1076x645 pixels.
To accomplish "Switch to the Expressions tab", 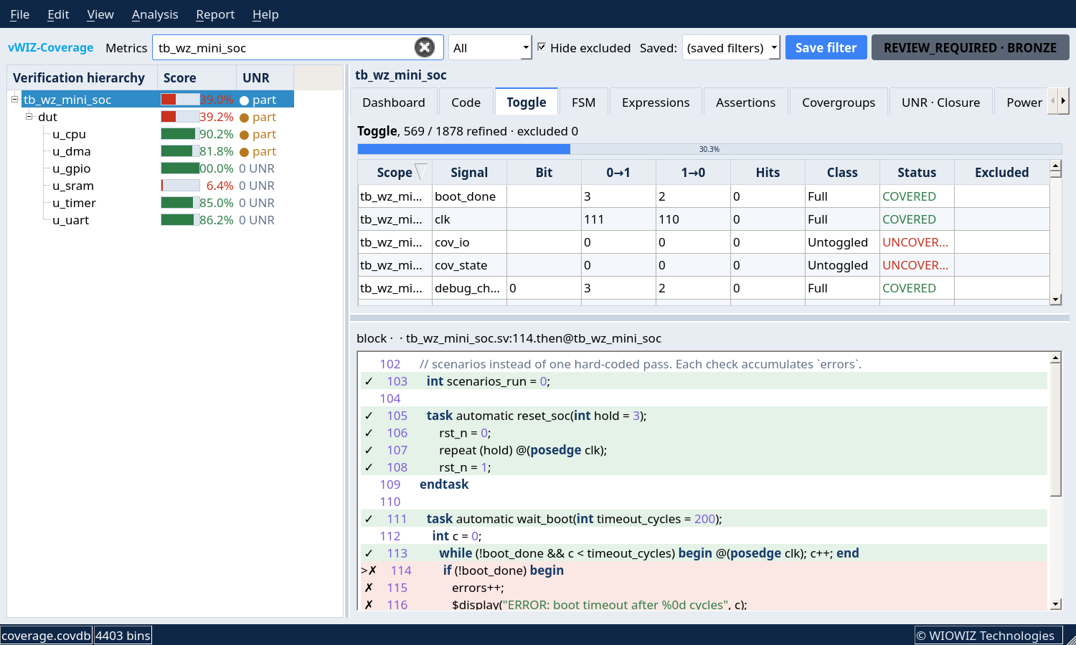I will coord(656,102).
